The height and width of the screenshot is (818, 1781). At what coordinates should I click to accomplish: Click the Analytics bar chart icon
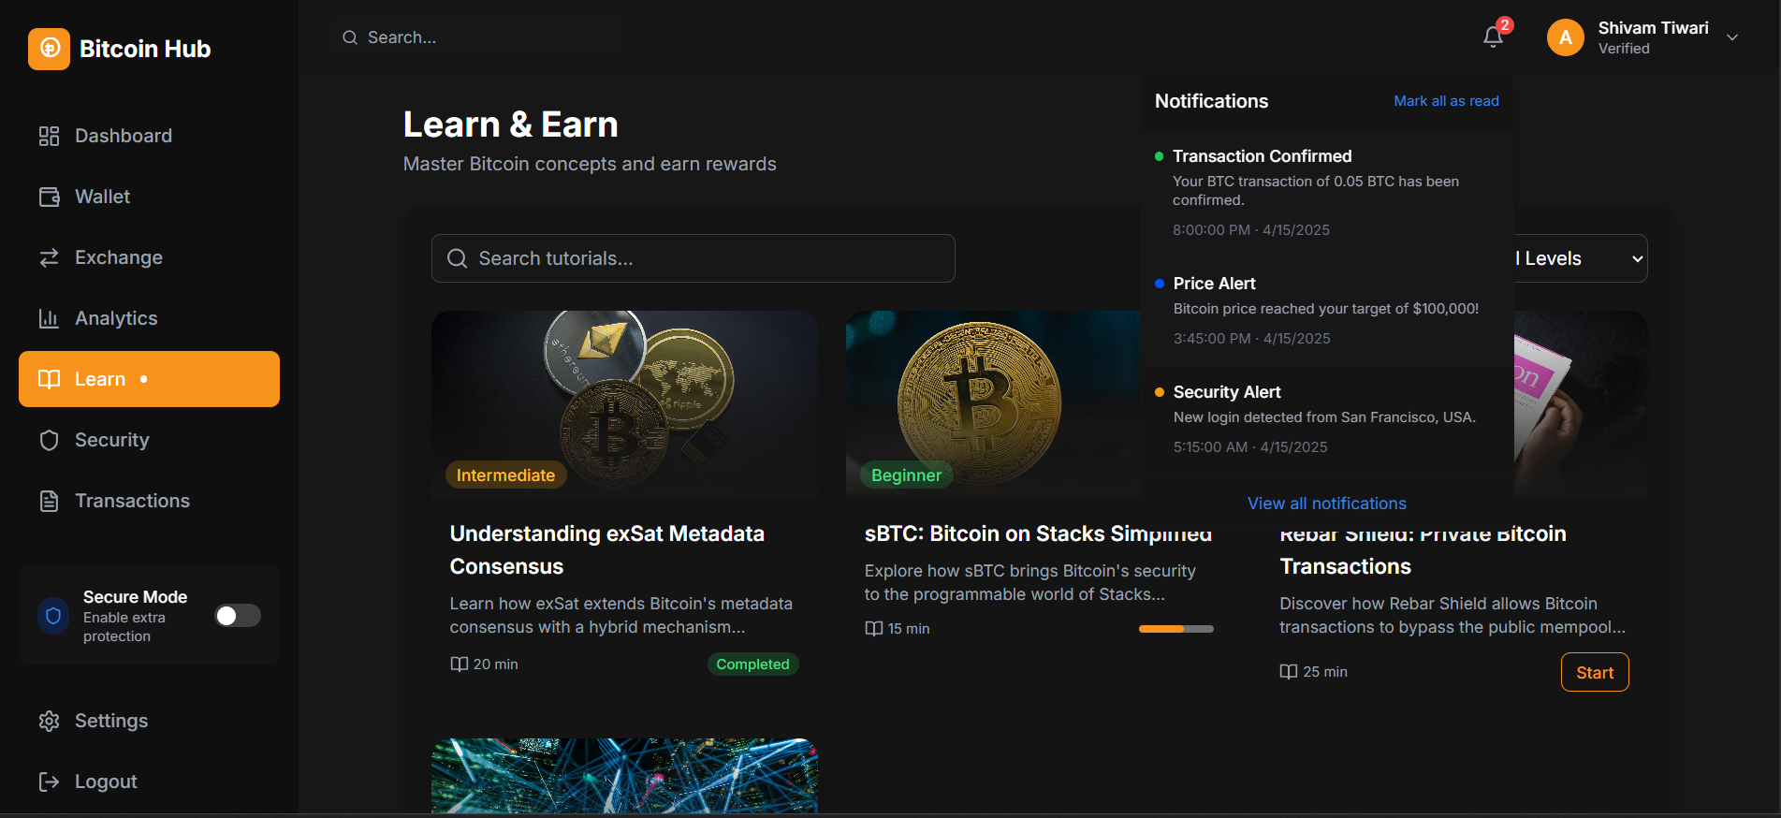[x=49, y=319]
